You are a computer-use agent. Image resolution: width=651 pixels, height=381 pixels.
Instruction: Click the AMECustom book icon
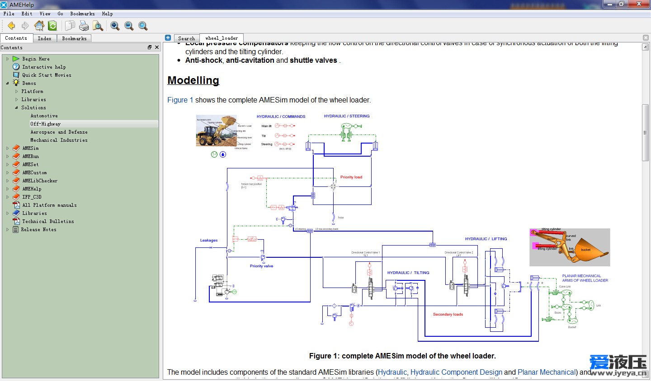[16, 172]
